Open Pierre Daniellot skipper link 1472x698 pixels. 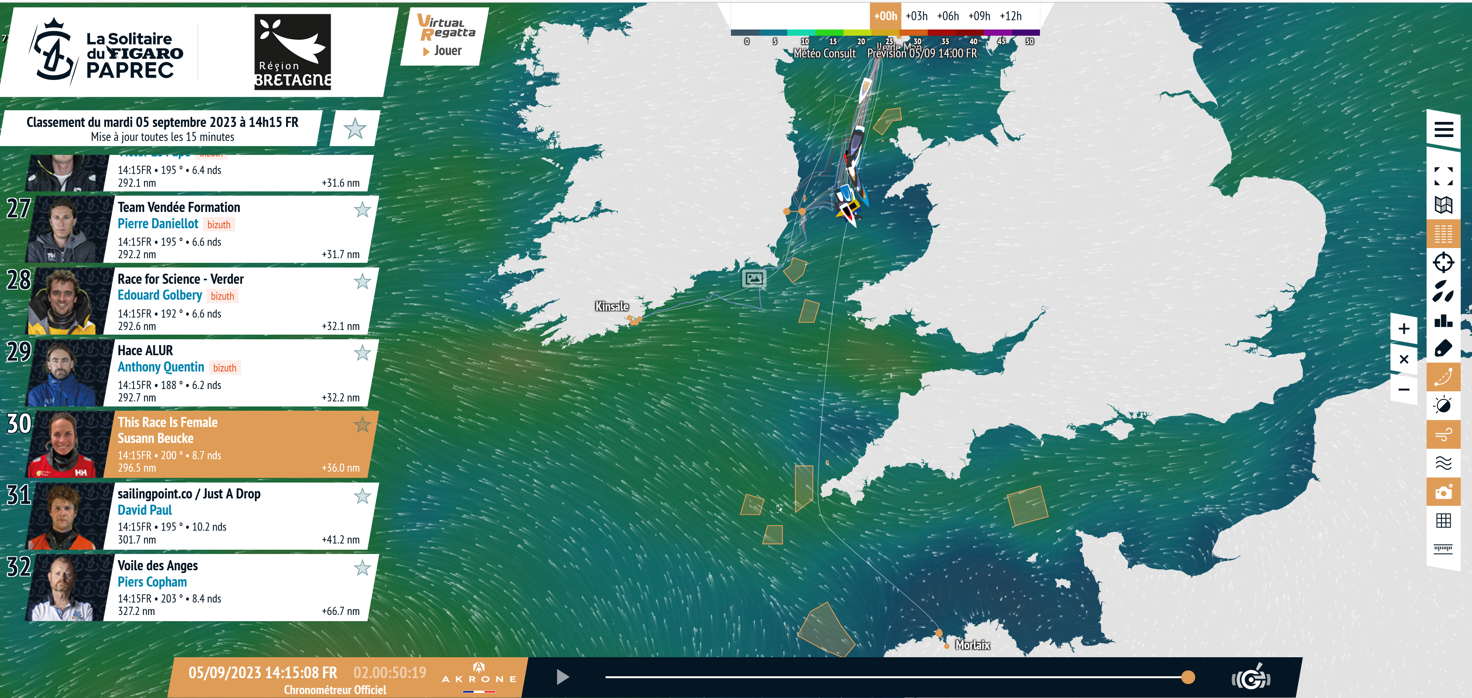(158, 224)
